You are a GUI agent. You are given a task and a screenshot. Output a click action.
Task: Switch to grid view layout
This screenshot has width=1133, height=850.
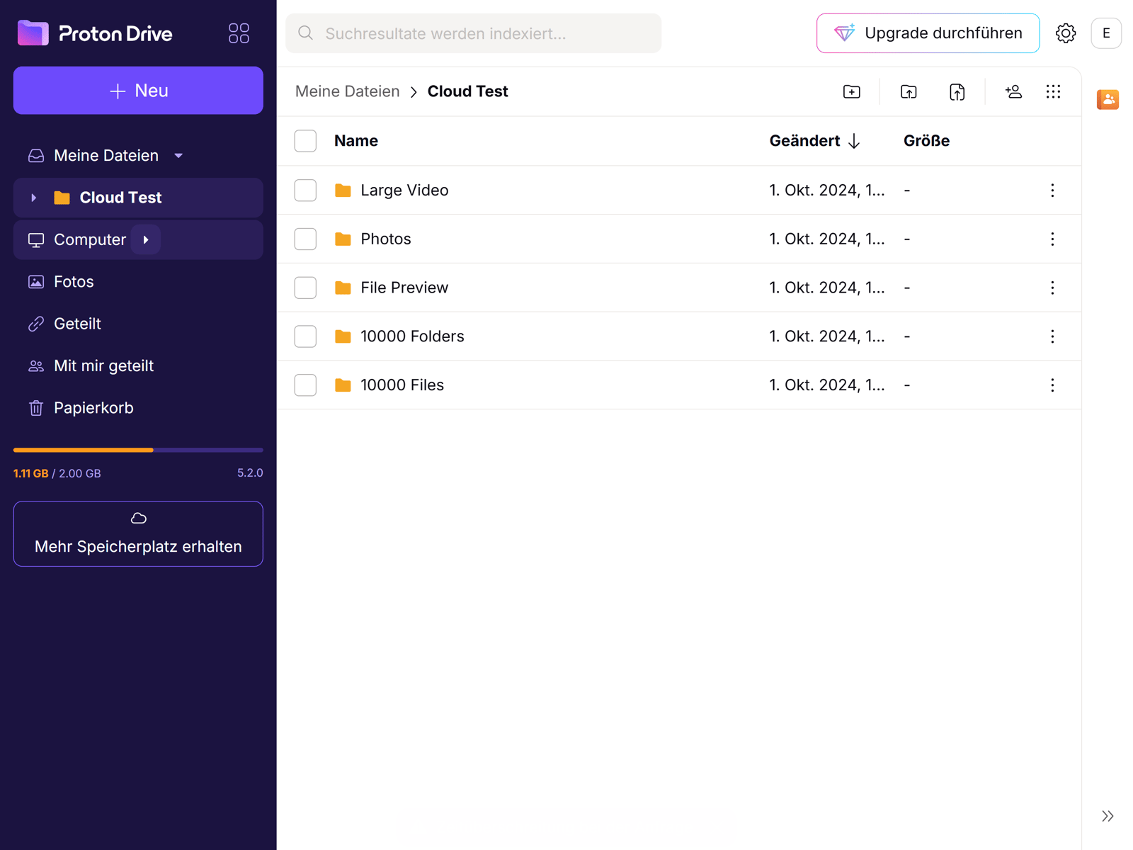1053,91
